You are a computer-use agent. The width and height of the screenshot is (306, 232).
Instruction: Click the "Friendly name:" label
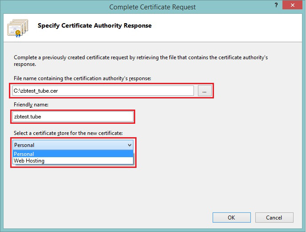point(31,105)
